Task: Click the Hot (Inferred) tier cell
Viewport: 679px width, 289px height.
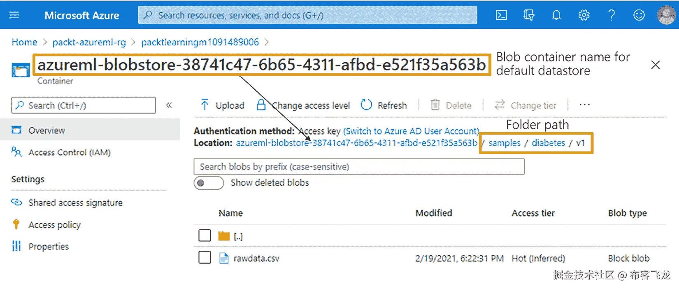Action: pos(538,259)
